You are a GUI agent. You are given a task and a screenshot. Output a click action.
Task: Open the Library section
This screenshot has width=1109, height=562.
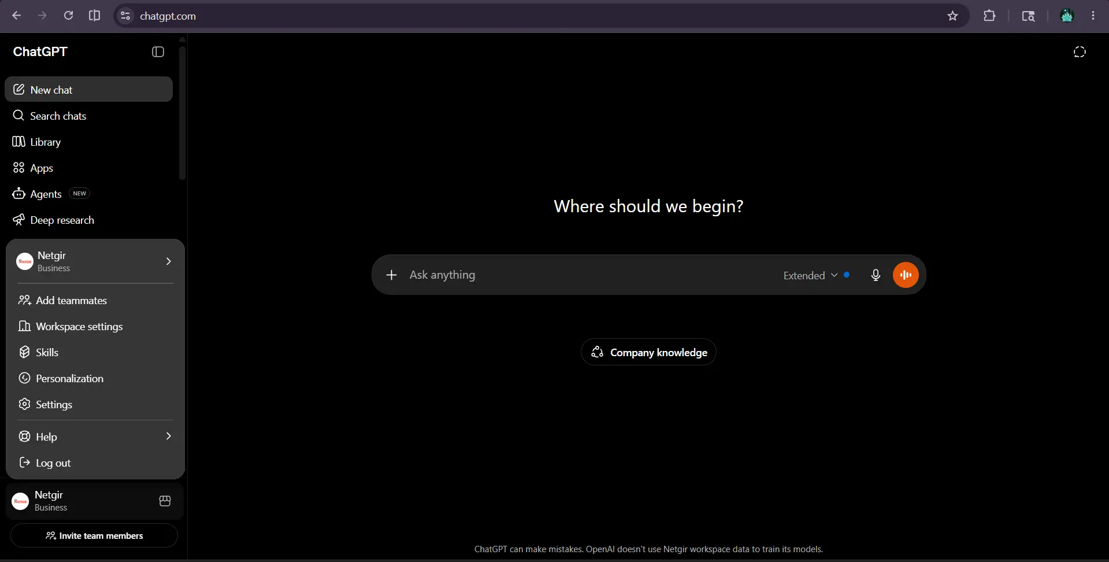pyautogui.click(x=89, y=142)
